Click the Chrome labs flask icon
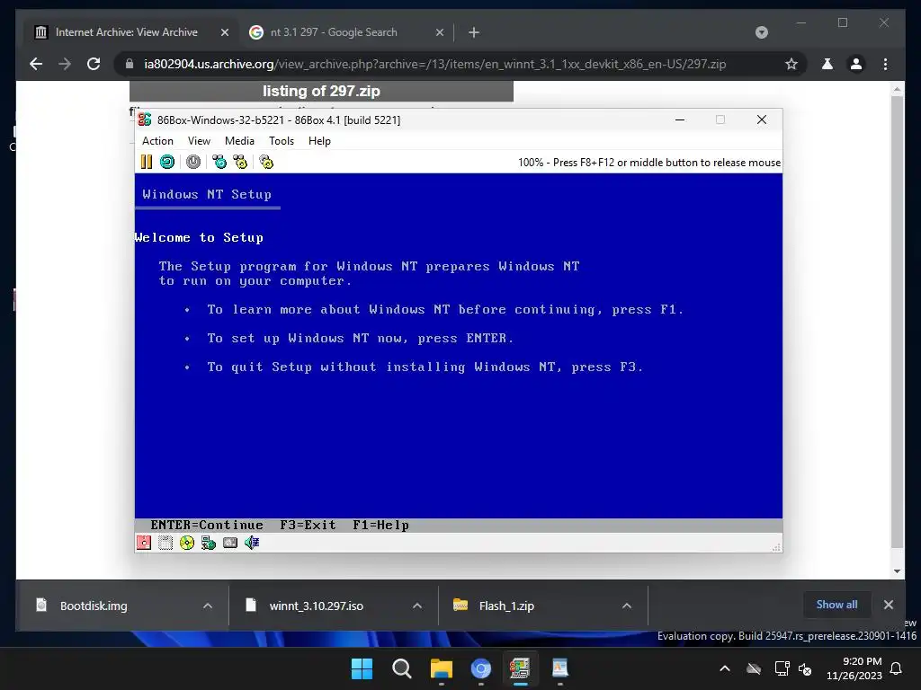 click(827, 64)
